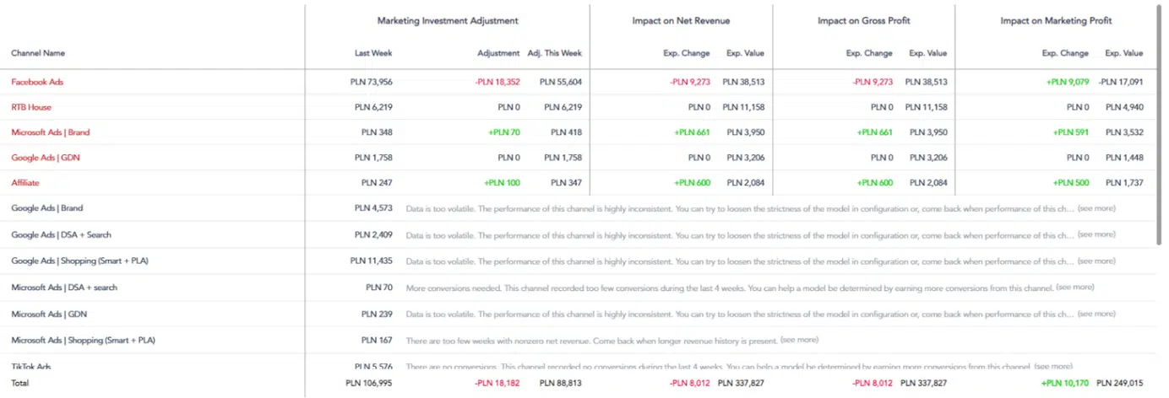Click the Last Week column header
Screen dimensions: 1169x398
[x=373, y=53]
